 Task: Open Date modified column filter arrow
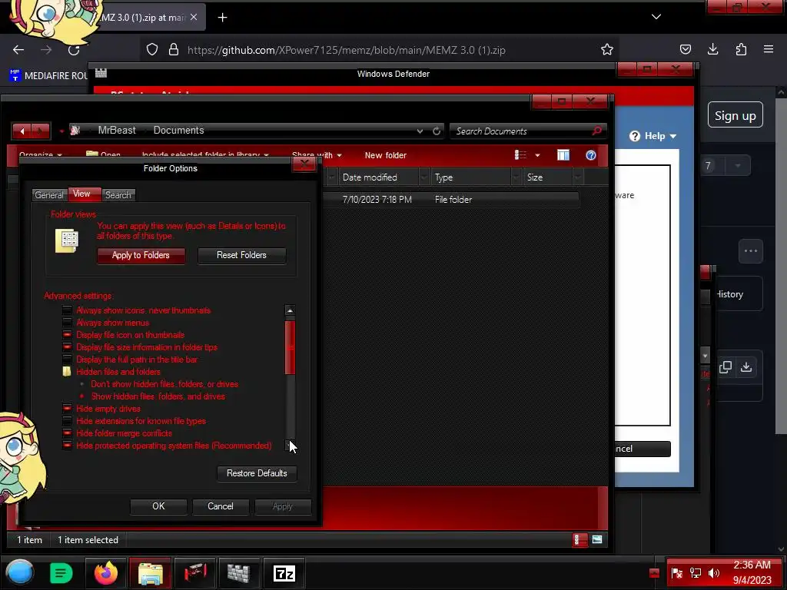(424, 177)
